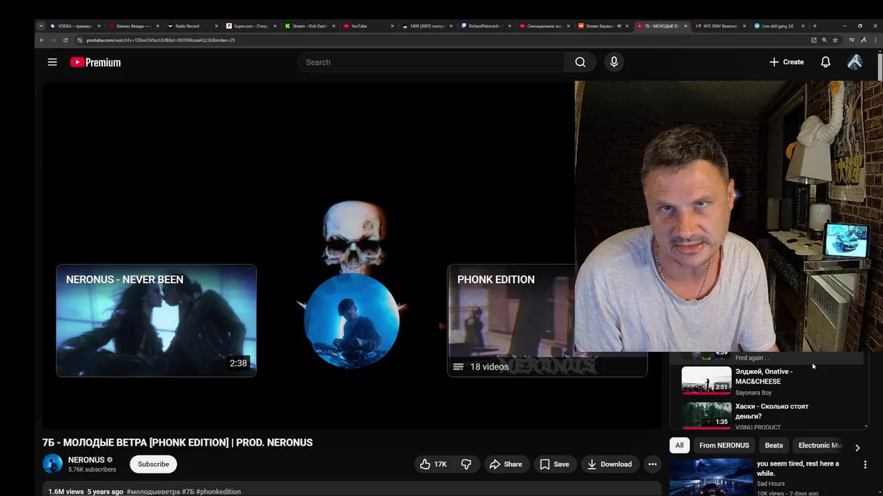Switch to the Radio Record tab

click(x=192, y=26)
